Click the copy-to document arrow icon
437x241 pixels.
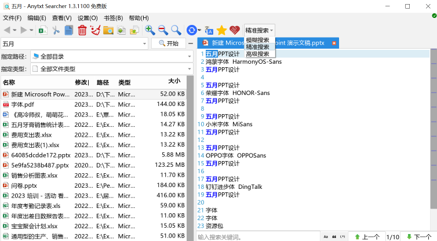tap(121, 30)
